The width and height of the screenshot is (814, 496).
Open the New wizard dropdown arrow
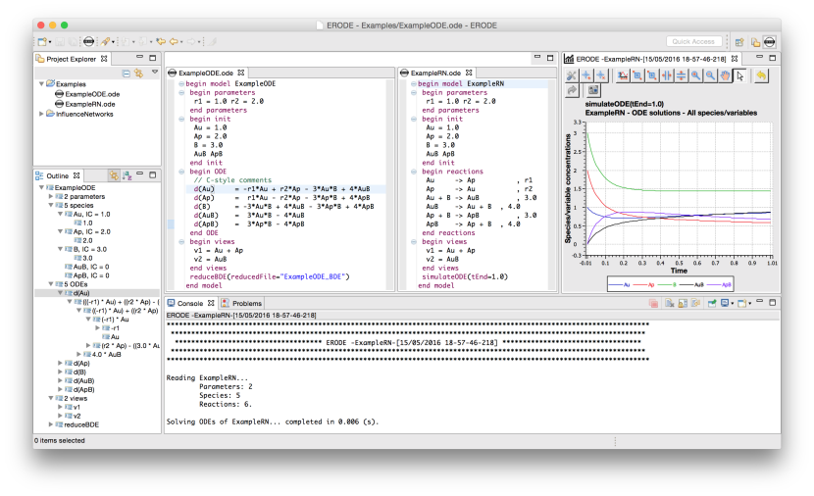[x=50, y=42]
